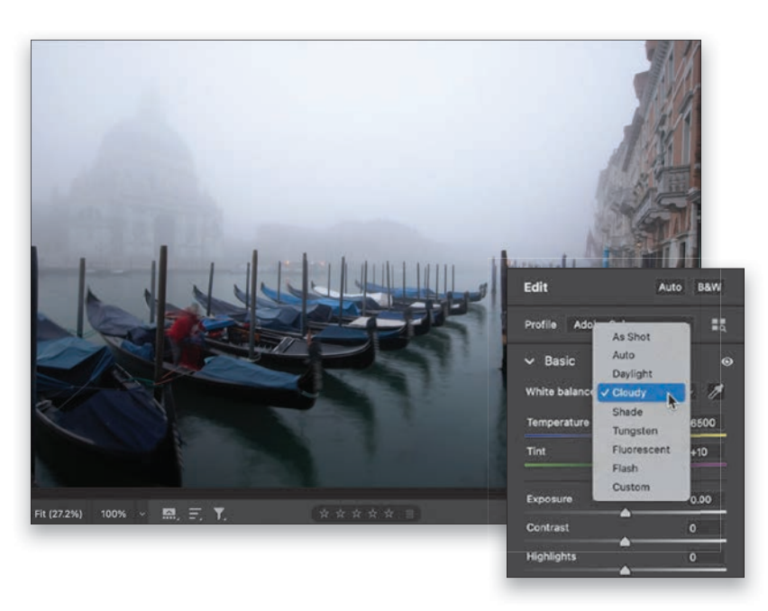
Task: Click the trash icon beside the stars
Action: click(409, 514)
